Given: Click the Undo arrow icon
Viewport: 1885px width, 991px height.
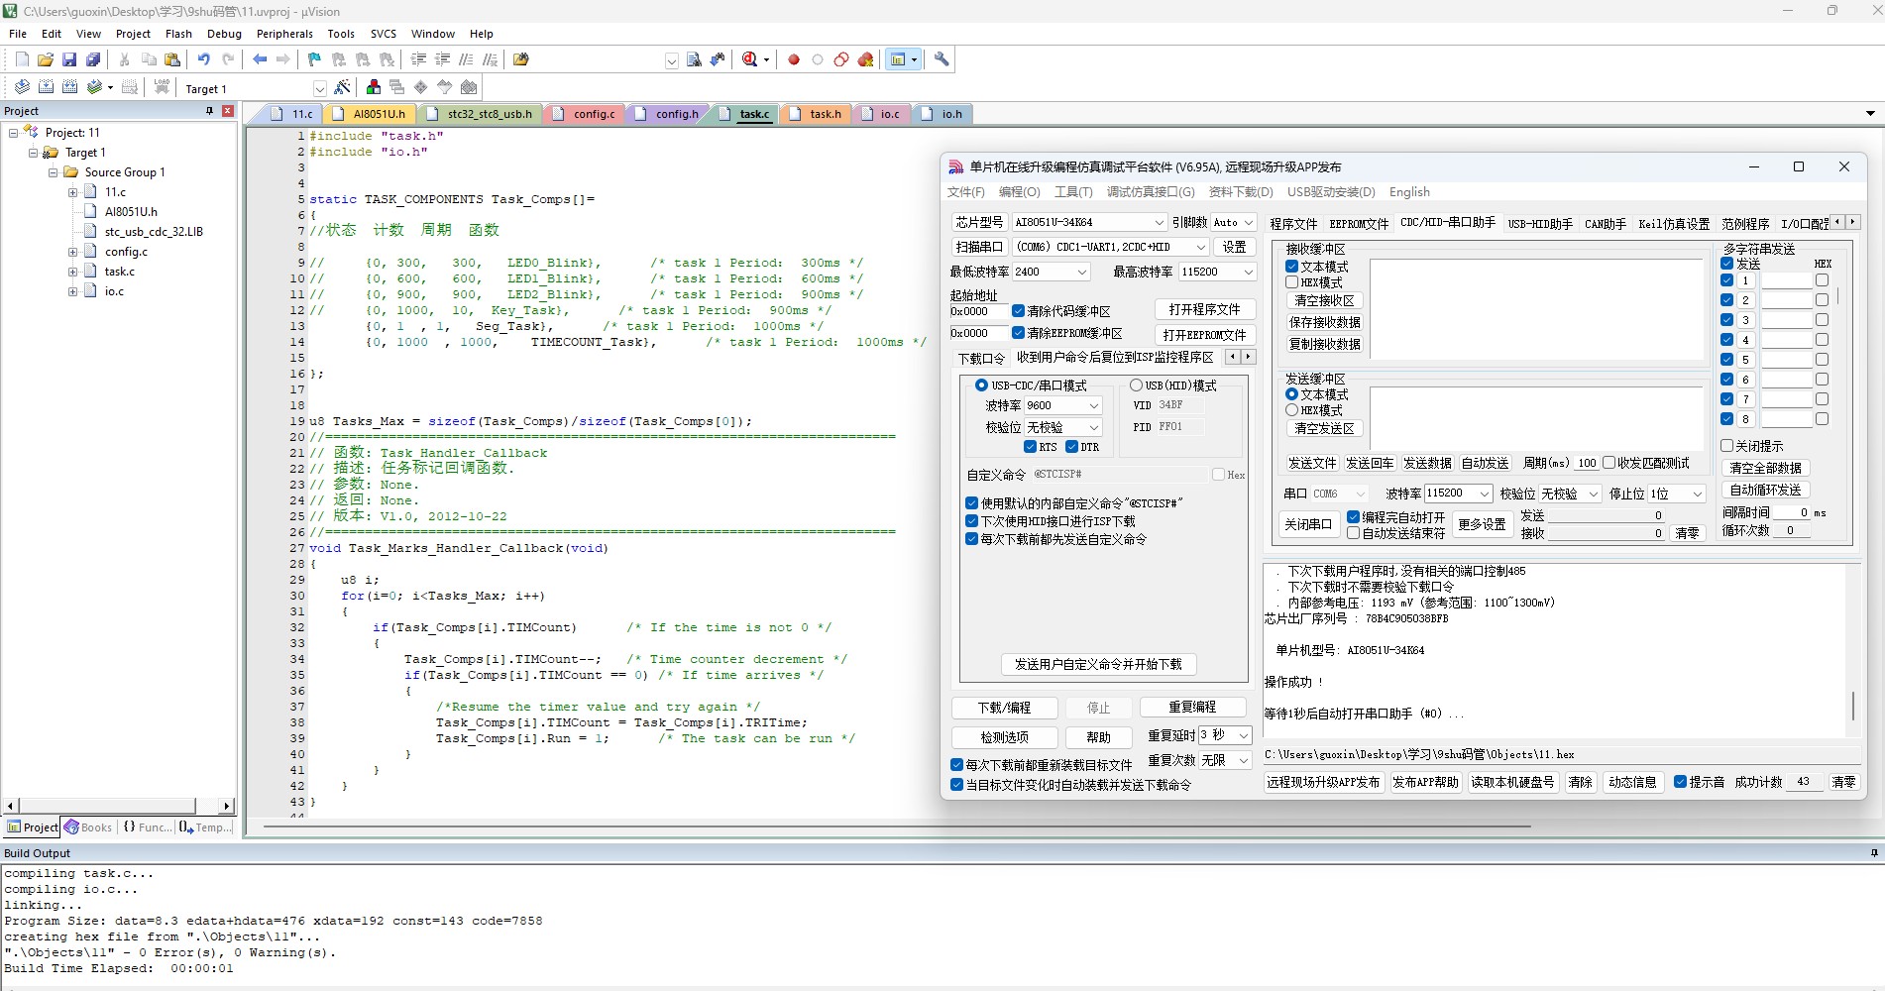Looking at the screenshot, I should 203,59.
